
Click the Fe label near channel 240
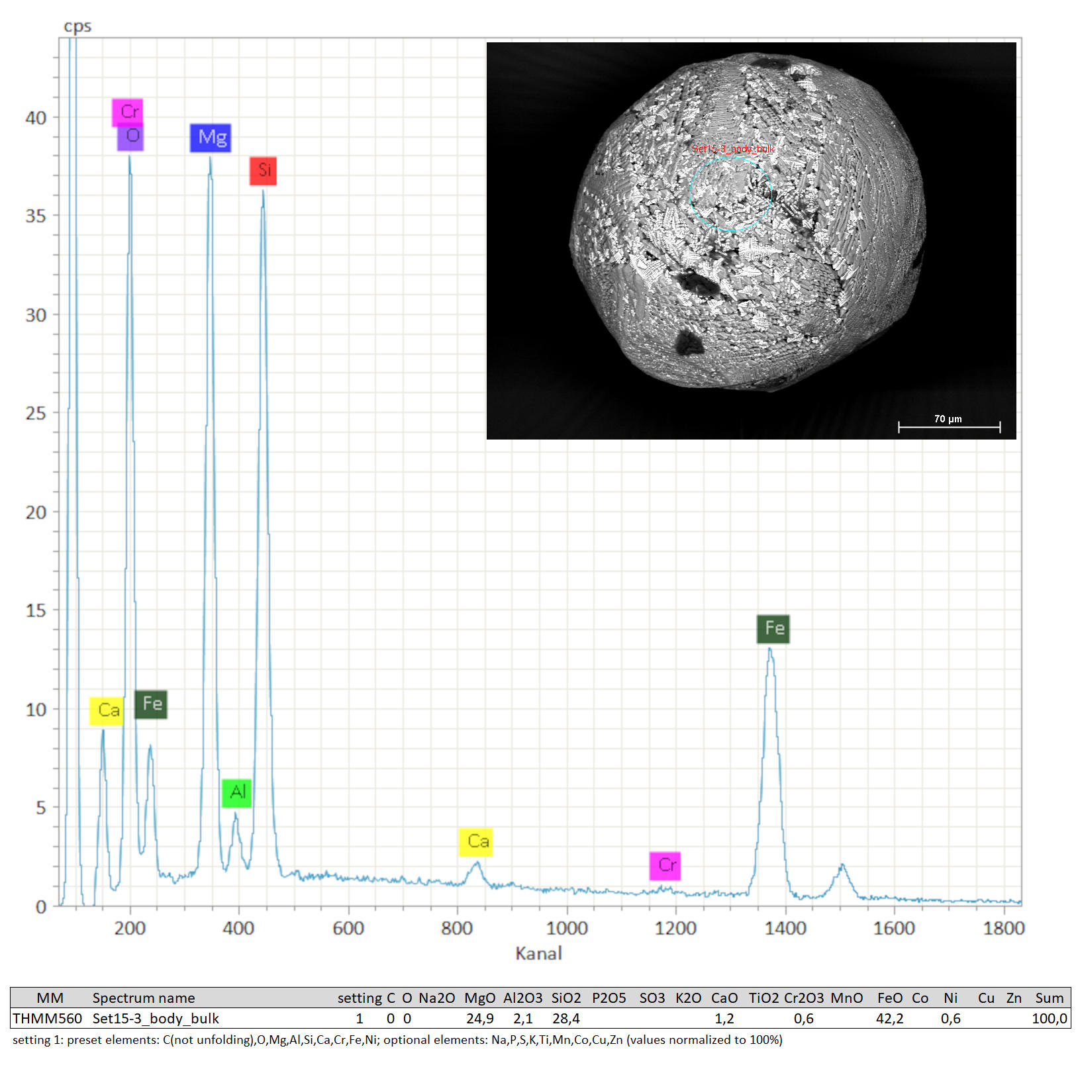151,704
